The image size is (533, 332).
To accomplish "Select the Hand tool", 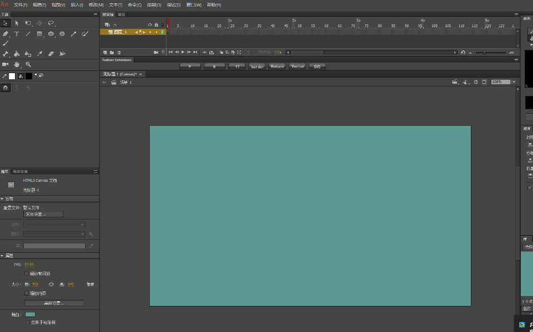I will click(17, 64).
